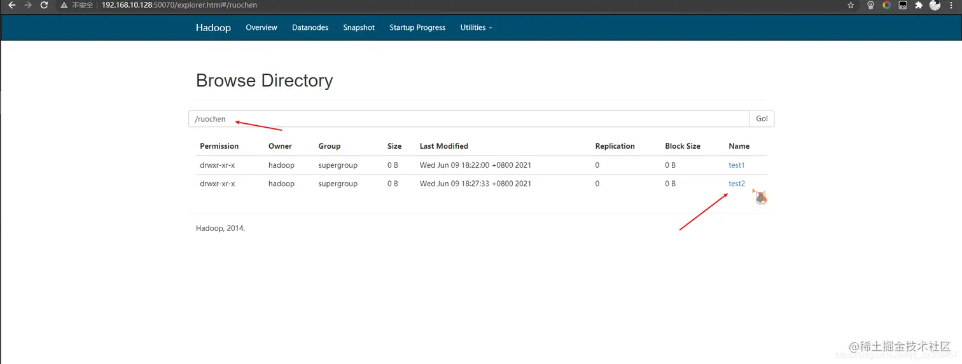Click the Permission column header
The height and width of the screenshot is (364, 962).
pyautogui.click(x=219, y=146)
